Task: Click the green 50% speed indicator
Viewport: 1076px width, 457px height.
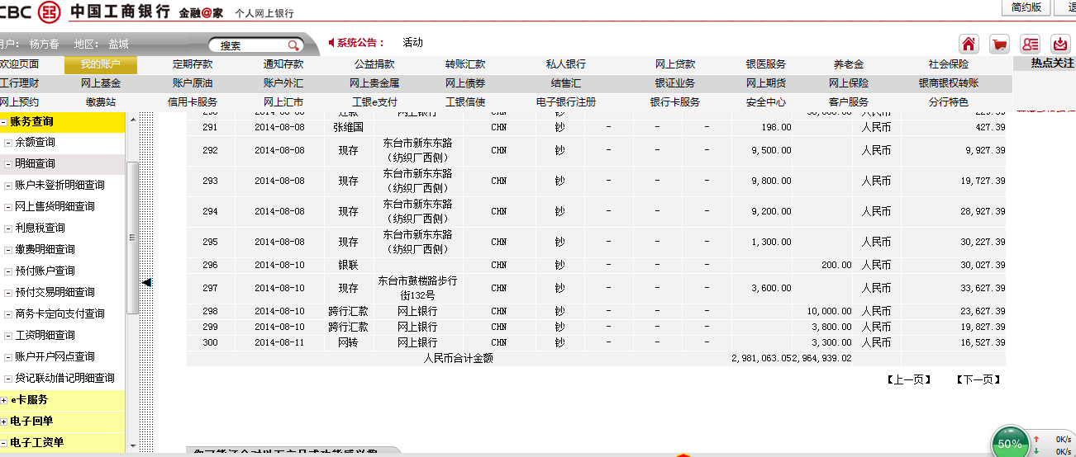Action: pyautogui.click(x=1010, y=443)
